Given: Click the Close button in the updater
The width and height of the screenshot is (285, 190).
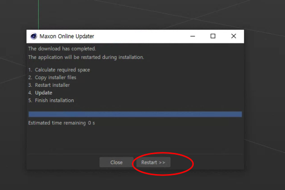Looking at the screenshot, I should point(116,162).
